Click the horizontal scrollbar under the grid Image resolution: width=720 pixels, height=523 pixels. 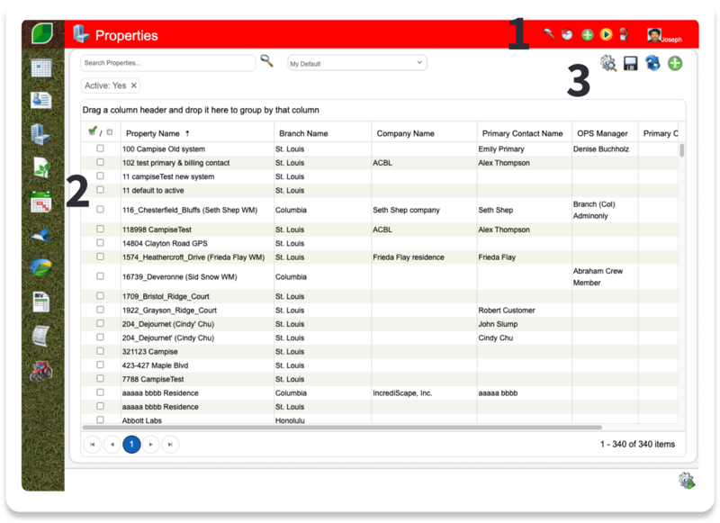342,427
